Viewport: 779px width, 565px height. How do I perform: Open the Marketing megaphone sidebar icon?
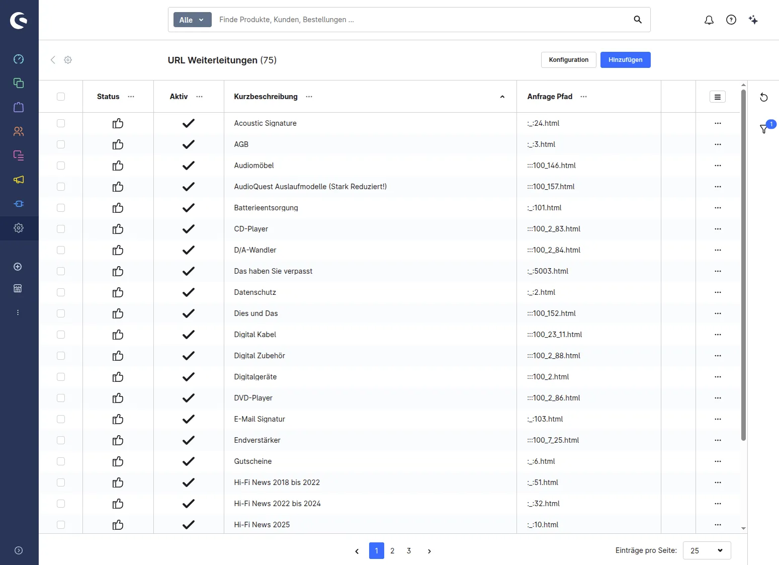tap(19, 180)
